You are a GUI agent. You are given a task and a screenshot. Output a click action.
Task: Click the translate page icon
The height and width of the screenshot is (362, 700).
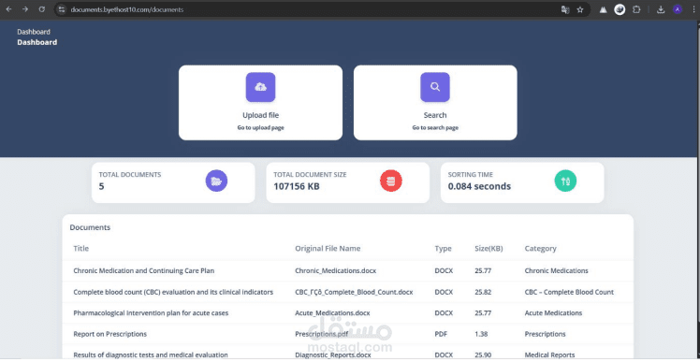[x=565, y=9]
